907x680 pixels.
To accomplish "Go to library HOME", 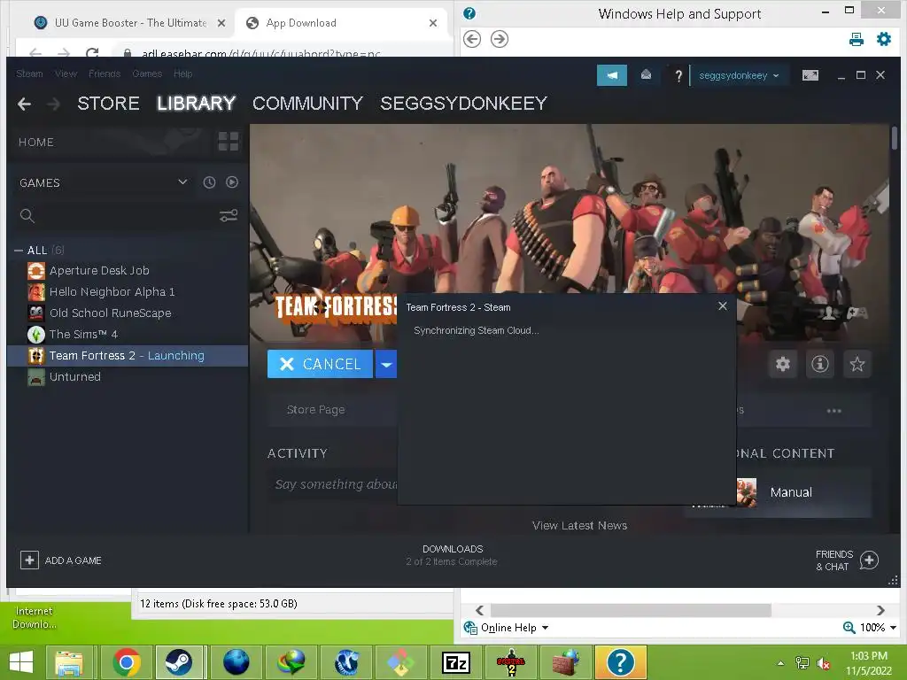I will [35, 143].
